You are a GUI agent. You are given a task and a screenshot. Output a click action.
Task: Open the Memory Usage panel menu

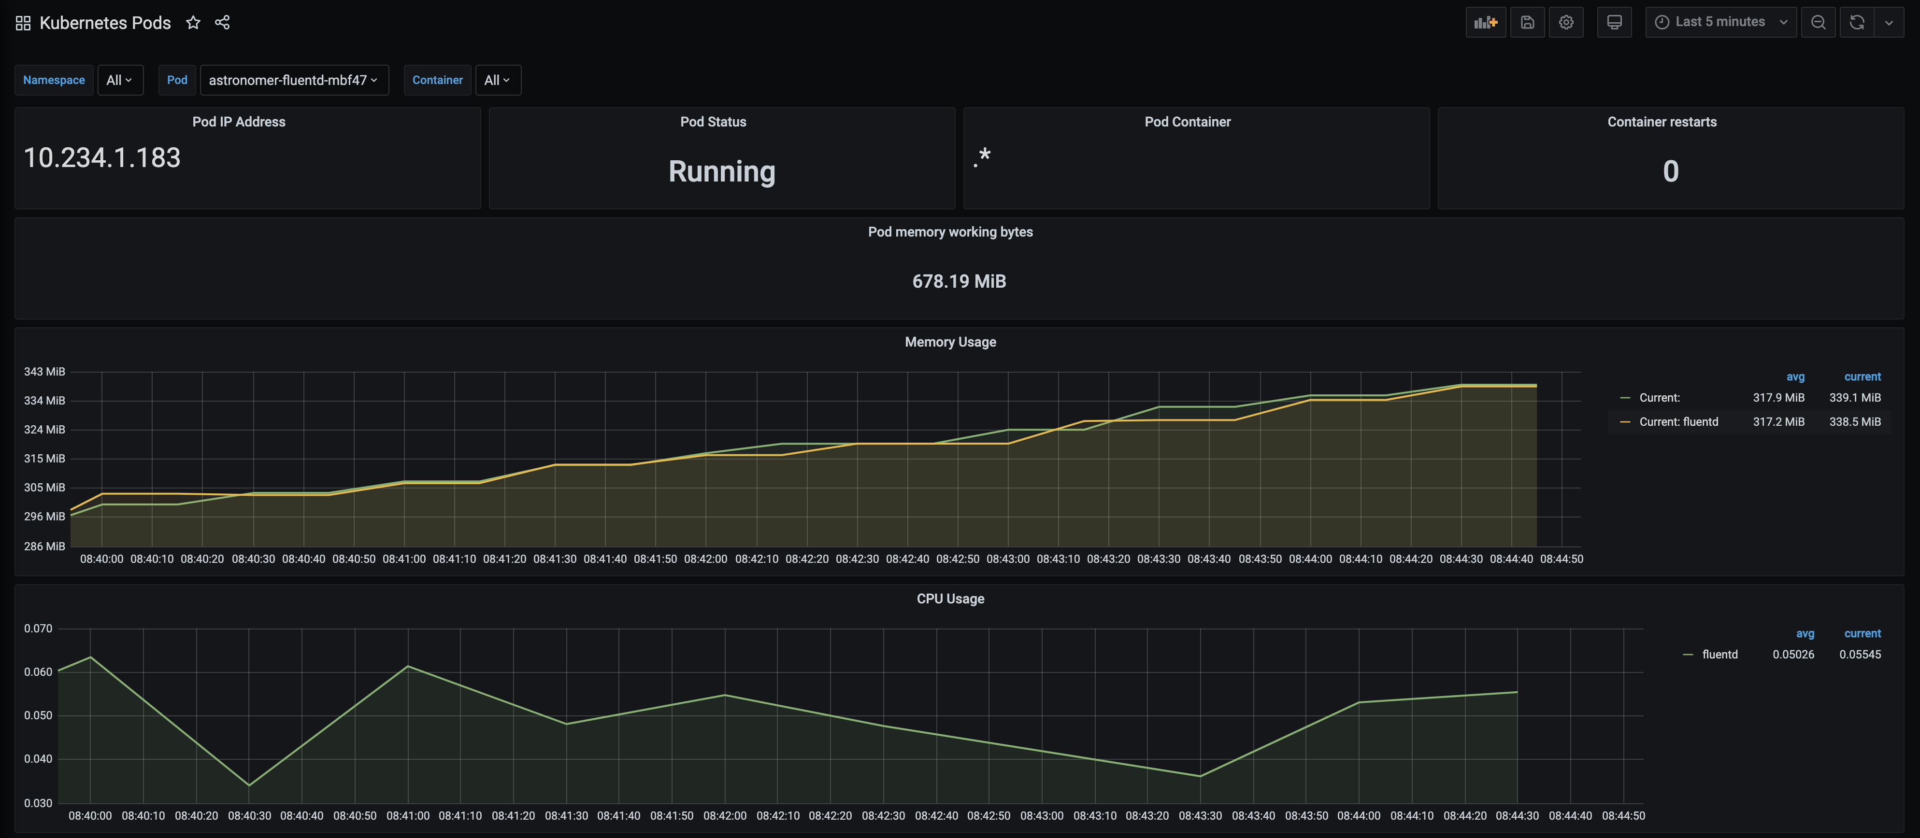pos(949,341)
